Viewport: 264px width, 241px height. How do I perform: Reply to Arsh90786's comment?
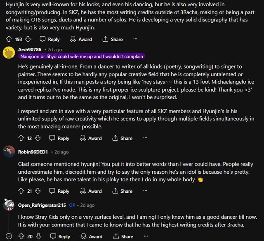tap(59, 138)
